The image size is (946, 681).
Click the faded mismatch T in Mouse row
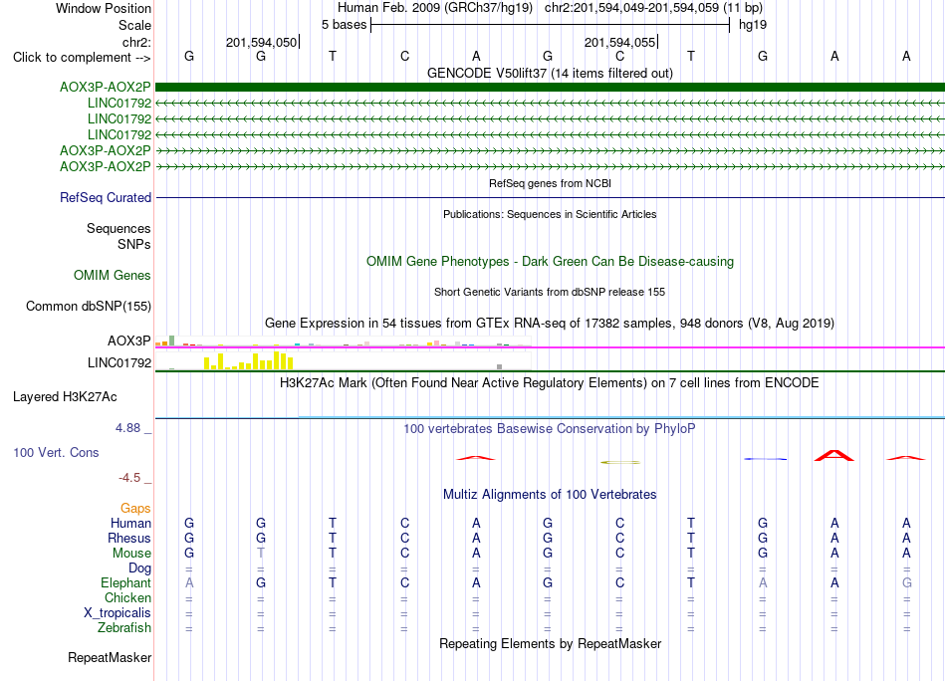point(261,554)
